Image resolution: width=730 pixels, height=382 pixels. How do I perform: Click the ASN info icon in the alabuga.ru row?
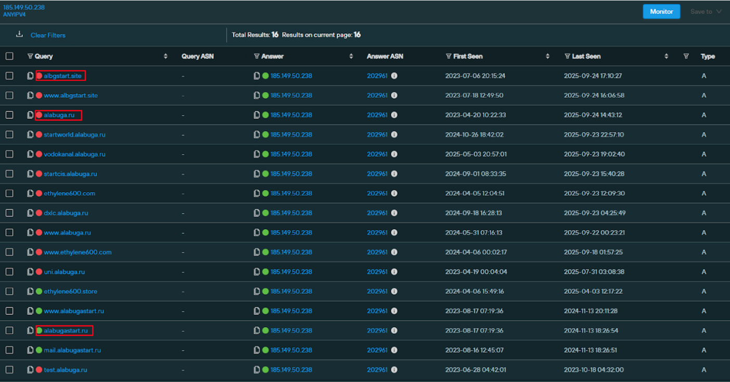click(394, 115)
